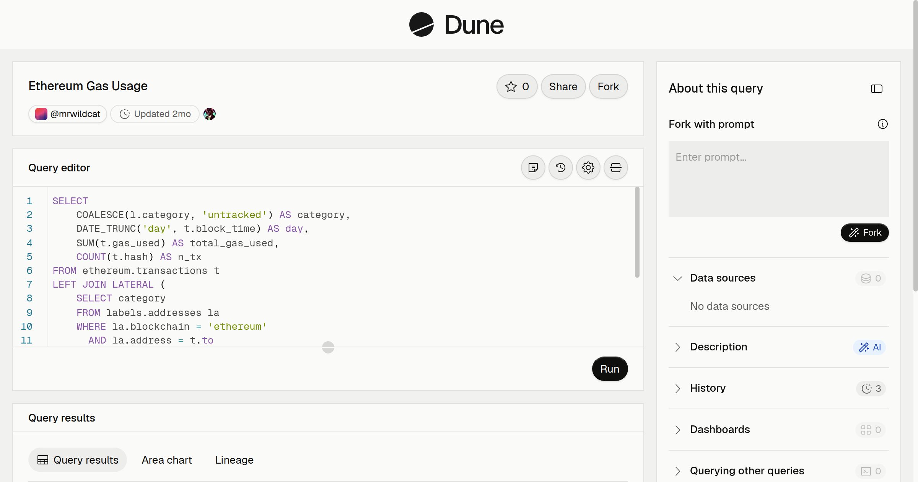918x482 pixels.
Task: Click the Updated 2mo chip
Action: 155,114
